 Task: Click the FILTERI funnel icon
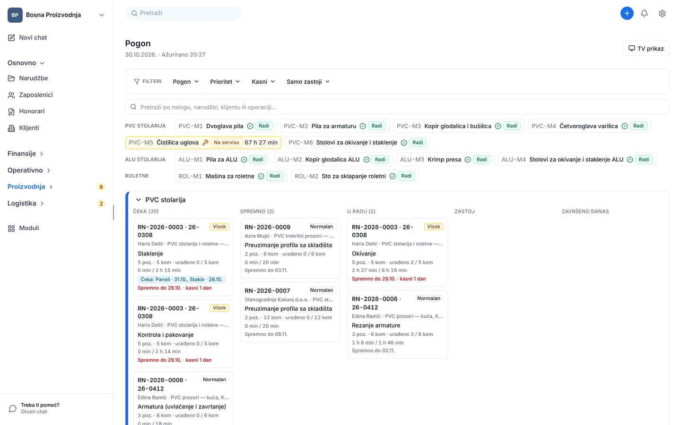click(137, 82)
